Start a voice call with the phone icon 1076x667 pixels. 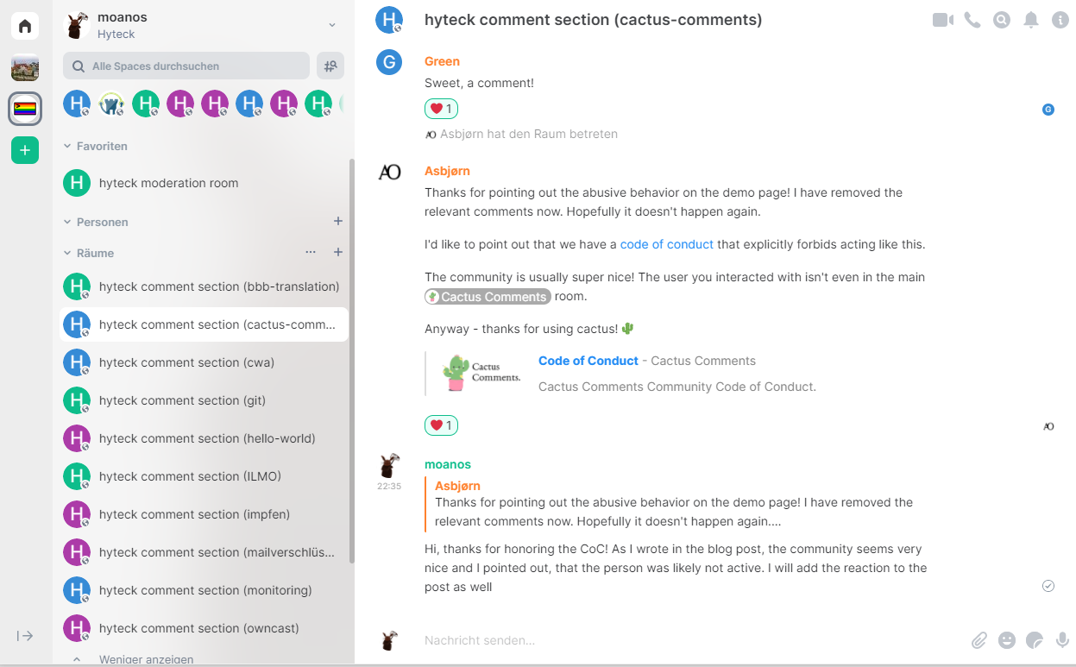972,20
